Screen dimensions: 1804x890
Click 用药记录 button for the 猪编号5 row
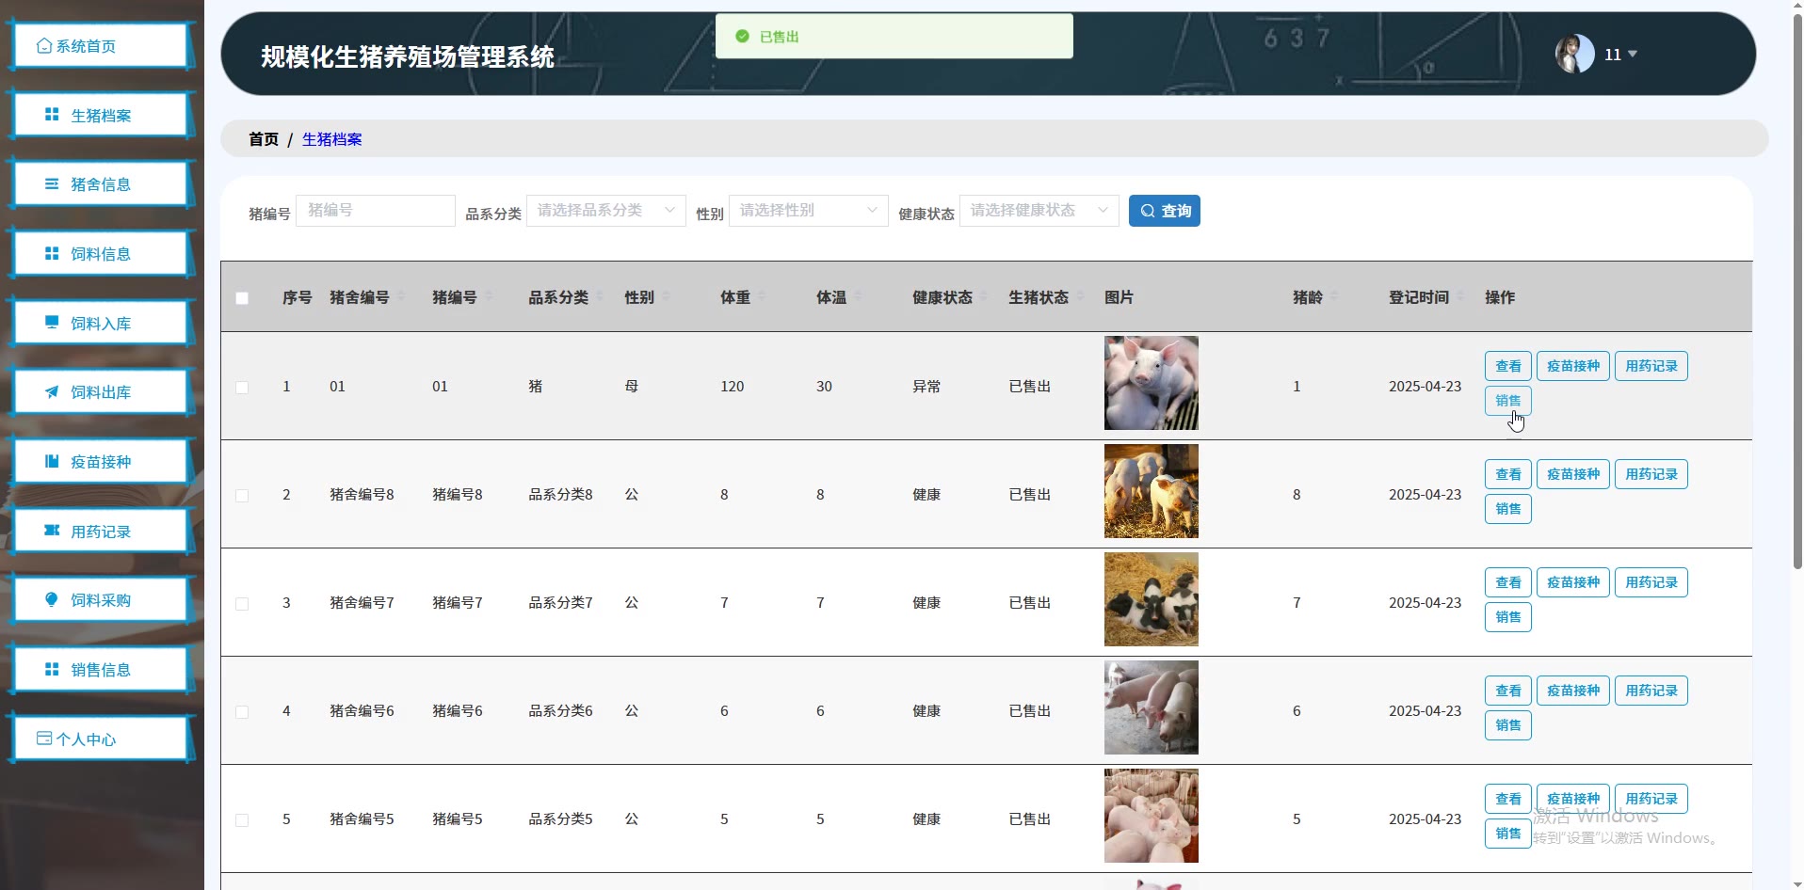click(x=1651, y=799)
